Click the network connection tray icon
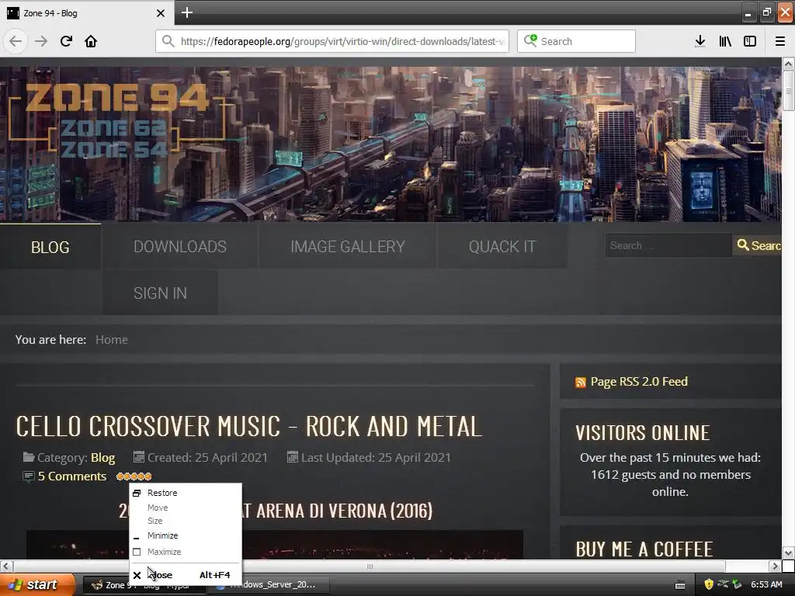 tap(723, 585)
